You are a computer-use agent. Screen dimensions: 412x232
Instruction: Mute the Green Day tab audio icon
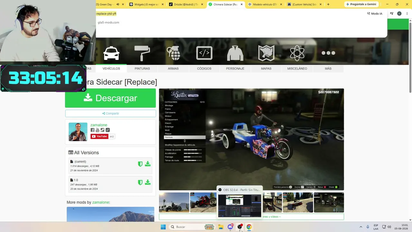[117, 5]
